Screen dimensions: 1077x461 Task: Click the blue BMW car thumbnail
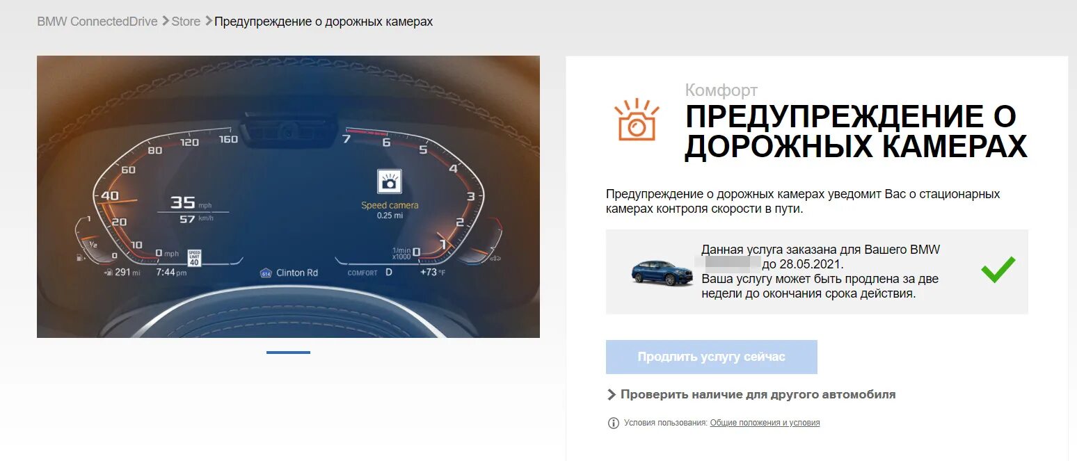click(x=662, y=272)
